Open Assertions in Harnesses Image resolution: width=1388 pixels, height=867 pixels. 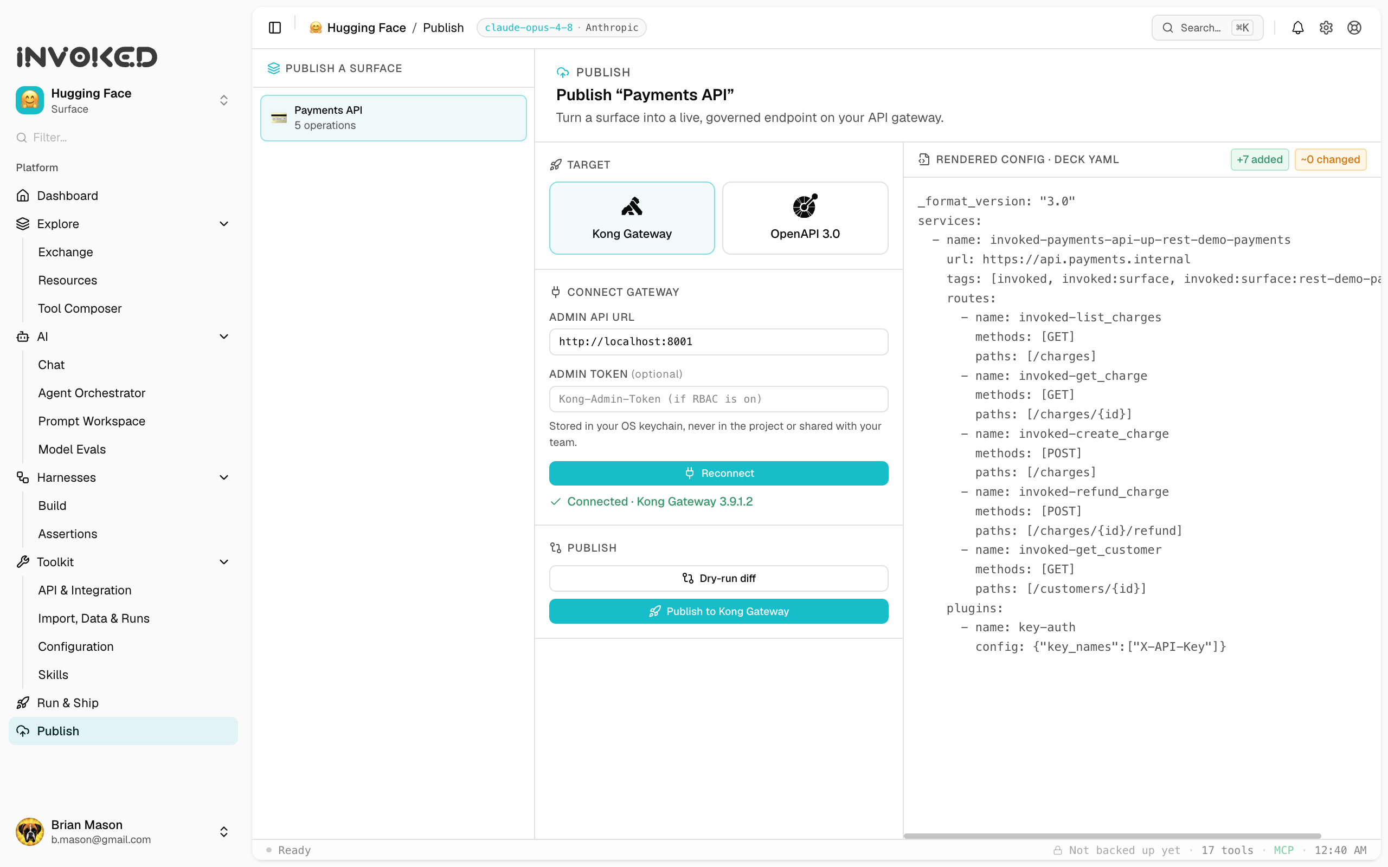pos(68,534)
